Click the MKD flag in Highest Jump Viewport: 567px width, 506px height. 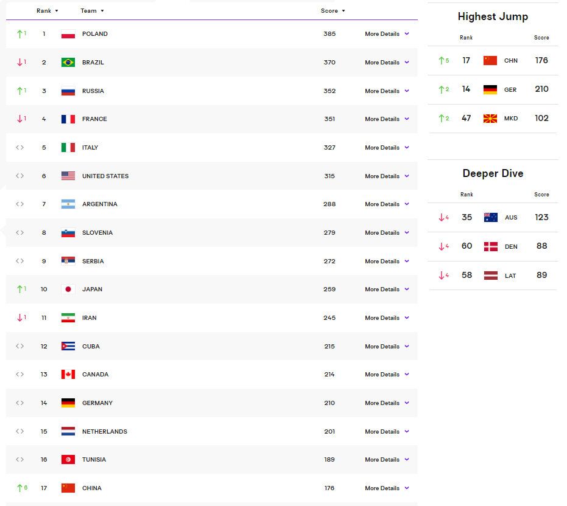point(490,118)
